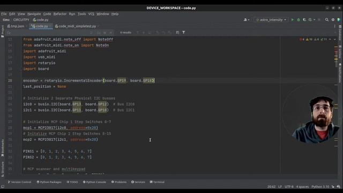Close the find bar
This screenshot has height=193, width=343.
[x=335, y=32]
